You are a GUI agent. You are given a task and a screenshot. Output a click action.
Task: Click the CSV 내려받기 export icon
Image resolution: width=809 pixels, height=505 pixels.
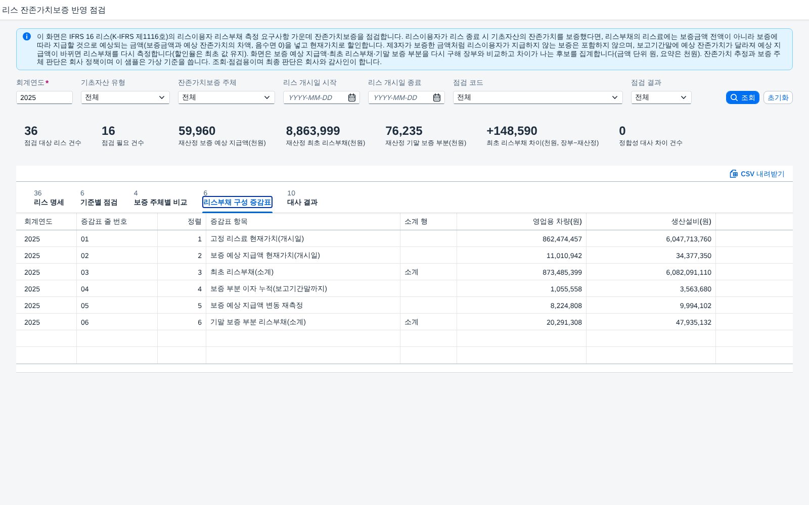point(734,174)
